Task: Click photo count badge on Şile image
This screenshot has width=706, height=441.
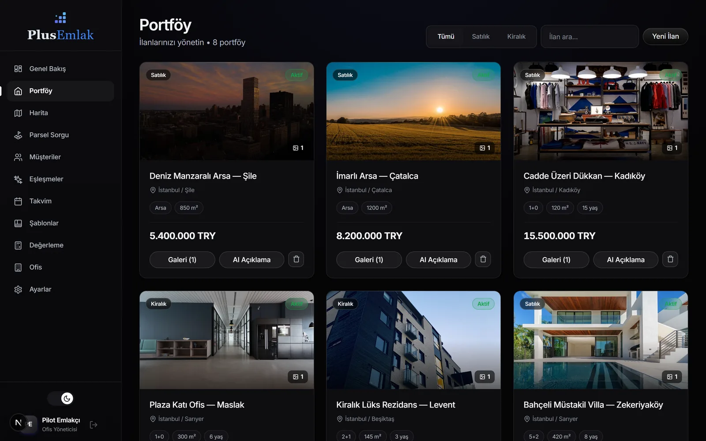Action: click(x=298, y=148)
